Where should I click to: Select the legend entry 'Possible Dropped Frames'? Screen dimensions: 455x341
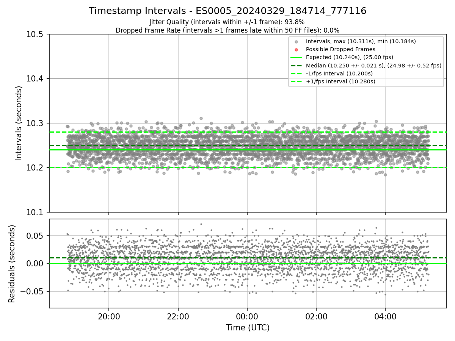tap(340, 49)
